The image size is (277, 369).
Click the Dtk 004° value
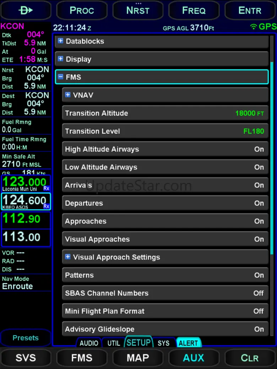tap(36, 35)
